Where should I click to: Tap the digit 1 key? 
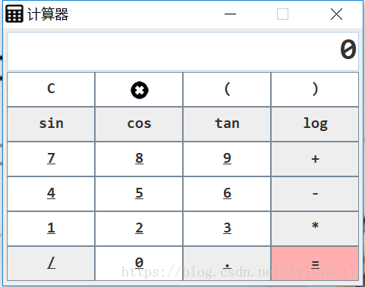pyautogui.click(x=51, y=229)
